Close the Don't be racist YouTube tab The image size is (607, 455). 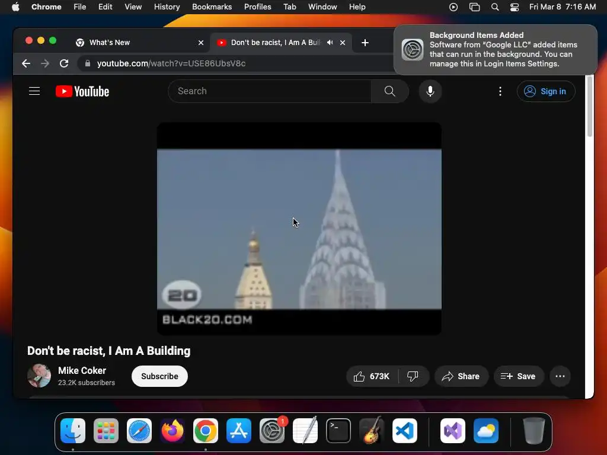343,43
